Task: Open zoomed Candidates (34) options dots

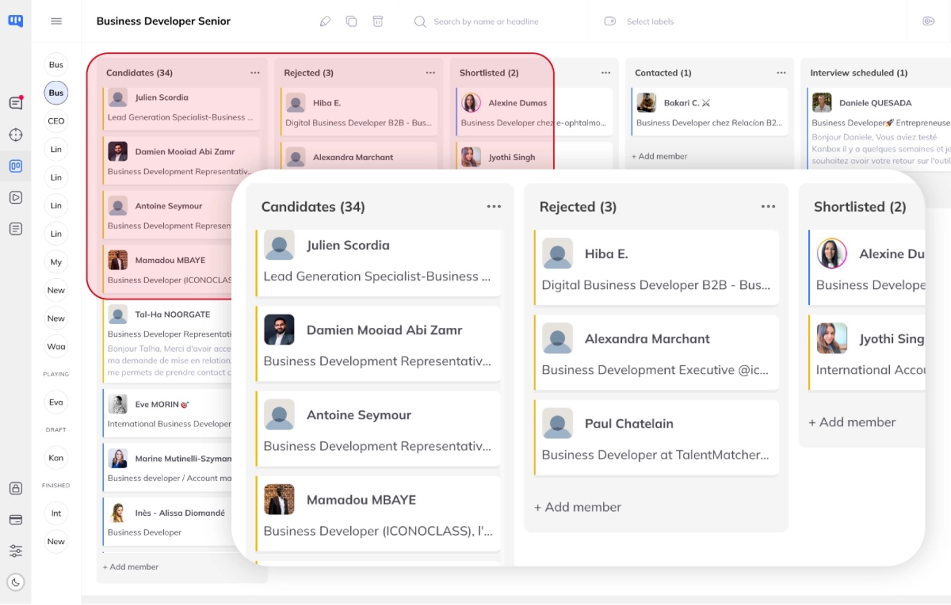Action: pos(493,206)
